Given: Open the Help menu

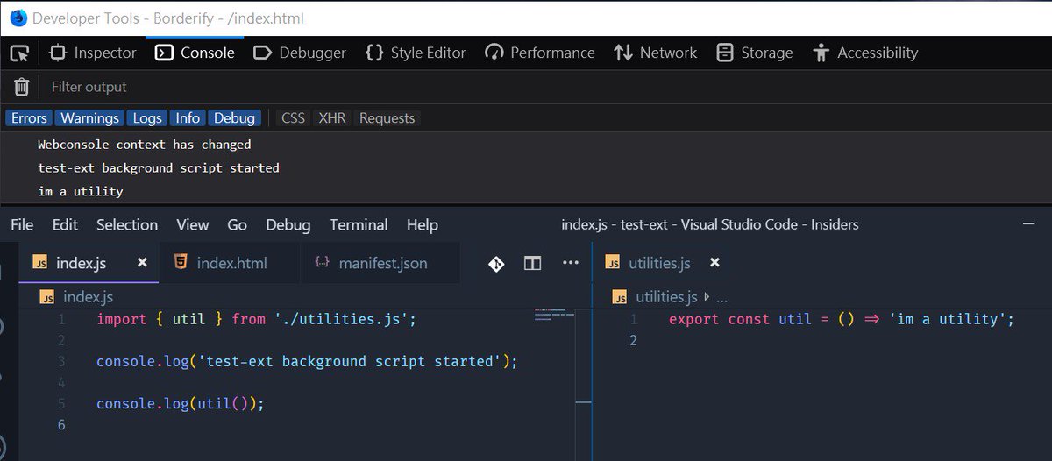Looking at the screenshot, I should [422, 225].
